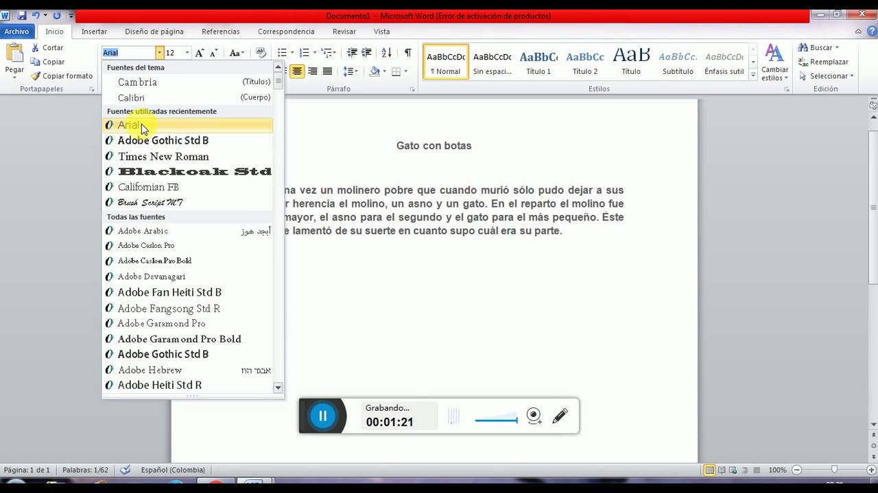Screen dimensions: 878x493
Task: Click the Reemplazar button
Action: [824, 62]
